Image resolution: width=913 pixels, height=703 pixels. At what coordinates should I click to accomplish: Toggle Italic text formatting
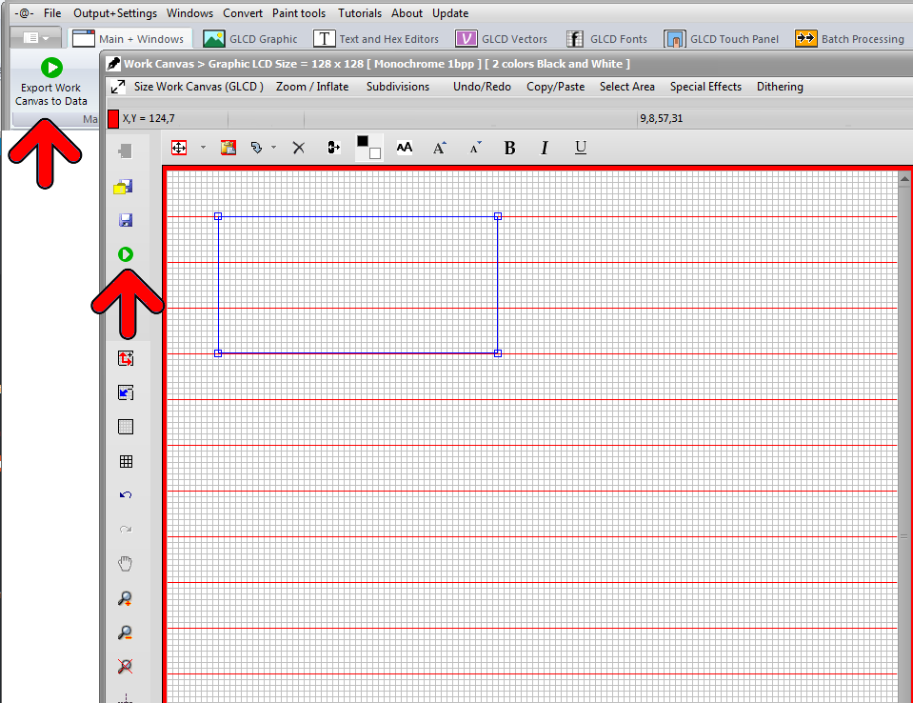pyautogui.click(x=545, y=148)
